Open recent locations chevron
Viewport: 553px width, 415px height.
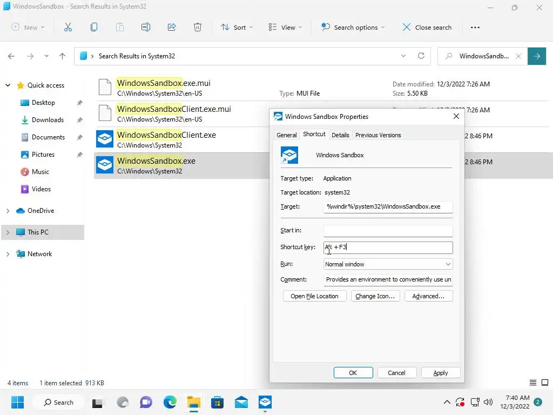coord(46,56)
